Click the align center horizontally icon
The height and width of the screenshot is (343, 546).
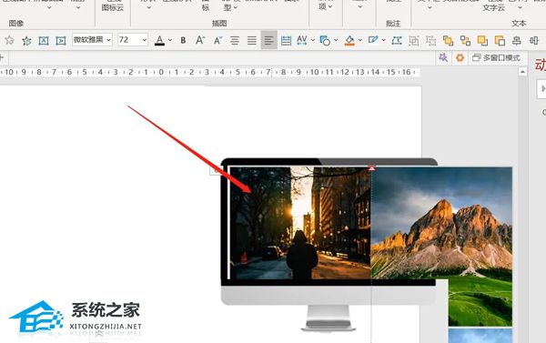click(x=517, y=40)
